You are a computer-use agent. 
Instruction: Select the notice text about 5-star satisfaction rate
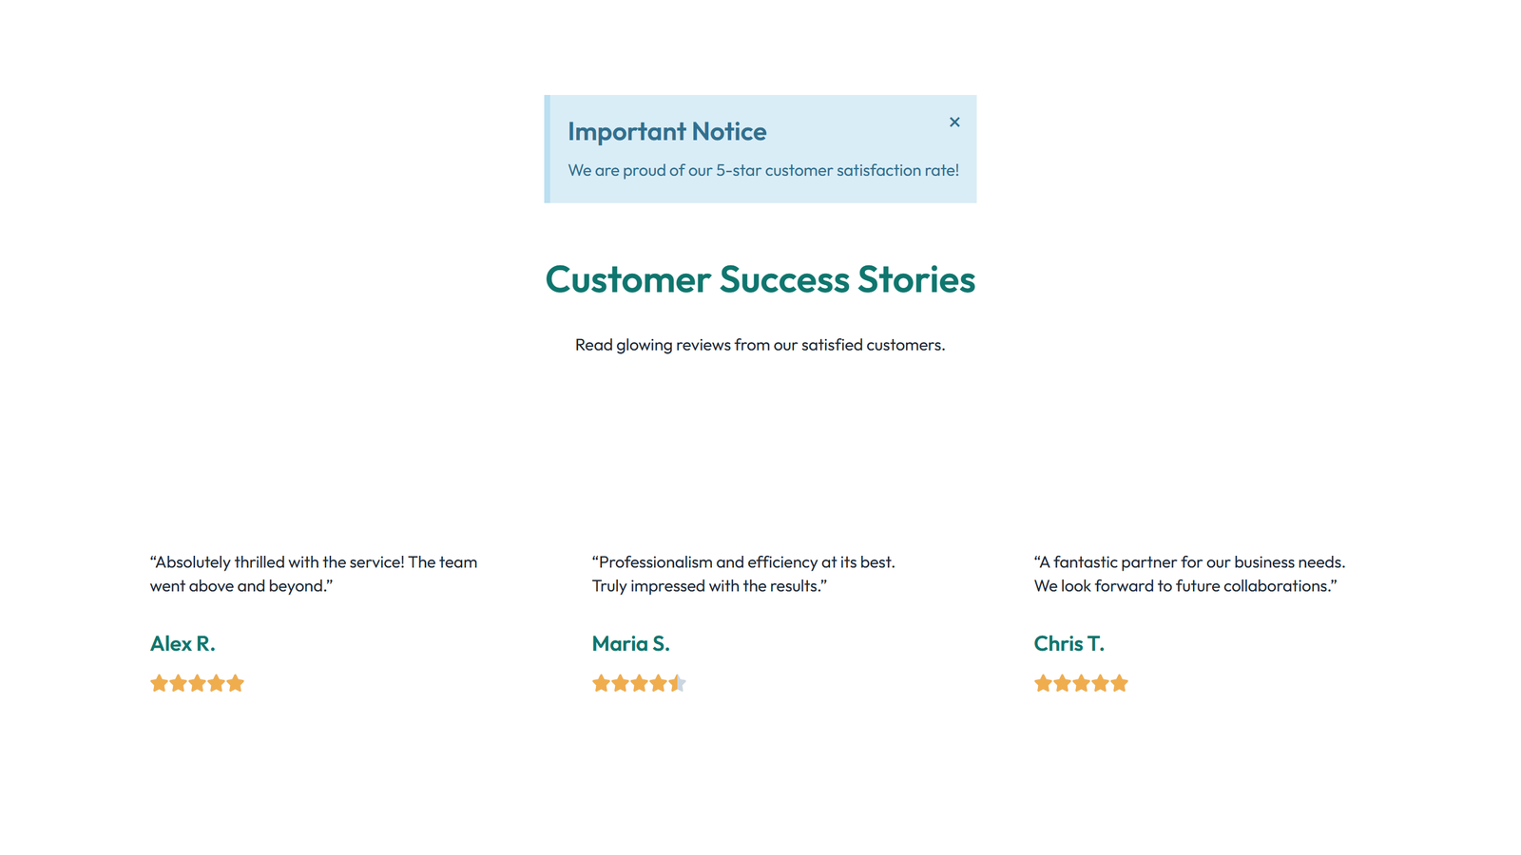pyautogui.click(x=763, y=170)
